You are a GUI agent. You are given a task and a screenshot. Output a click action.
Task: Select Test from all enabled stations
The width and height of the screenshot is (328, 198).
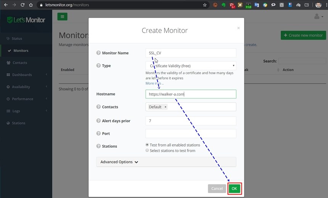[147, 145]
